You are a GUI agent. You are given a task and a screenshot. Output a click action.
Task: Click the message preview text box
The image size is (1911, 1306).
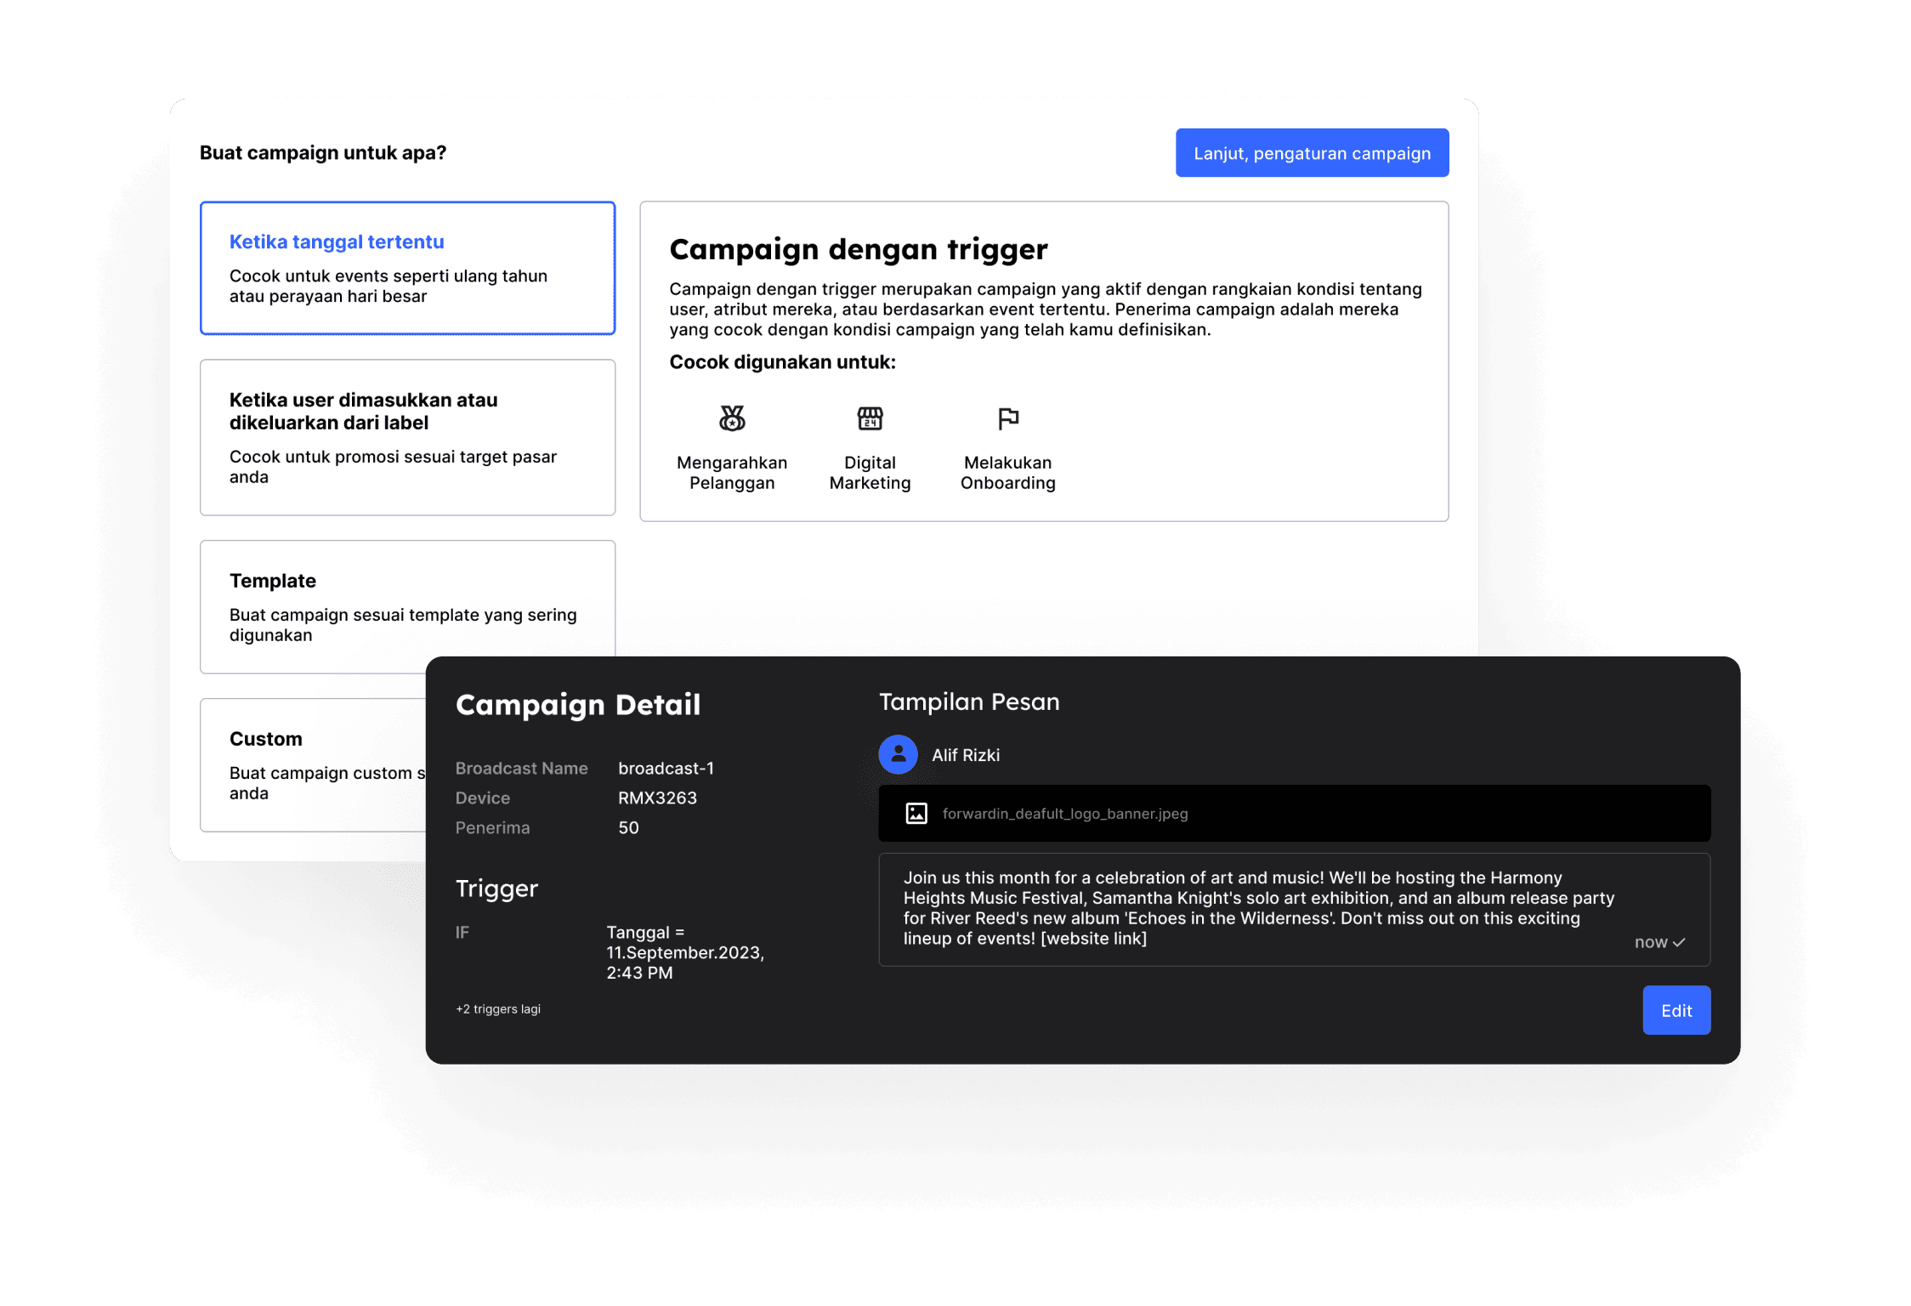point(1258,908)
